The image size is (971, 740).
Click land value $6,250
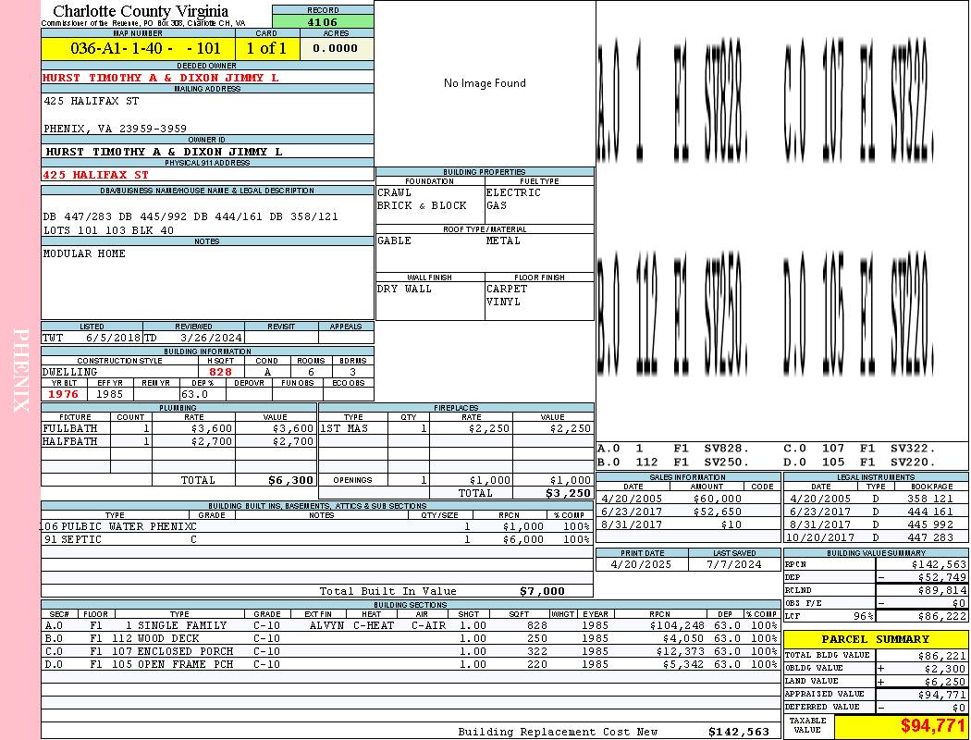point(945,682)
